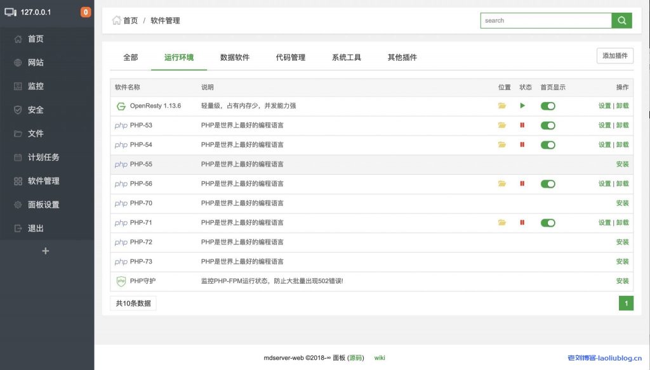650x370 pixels.
Task: Disable homepage display for PHP-54
Action: (548, 144)
